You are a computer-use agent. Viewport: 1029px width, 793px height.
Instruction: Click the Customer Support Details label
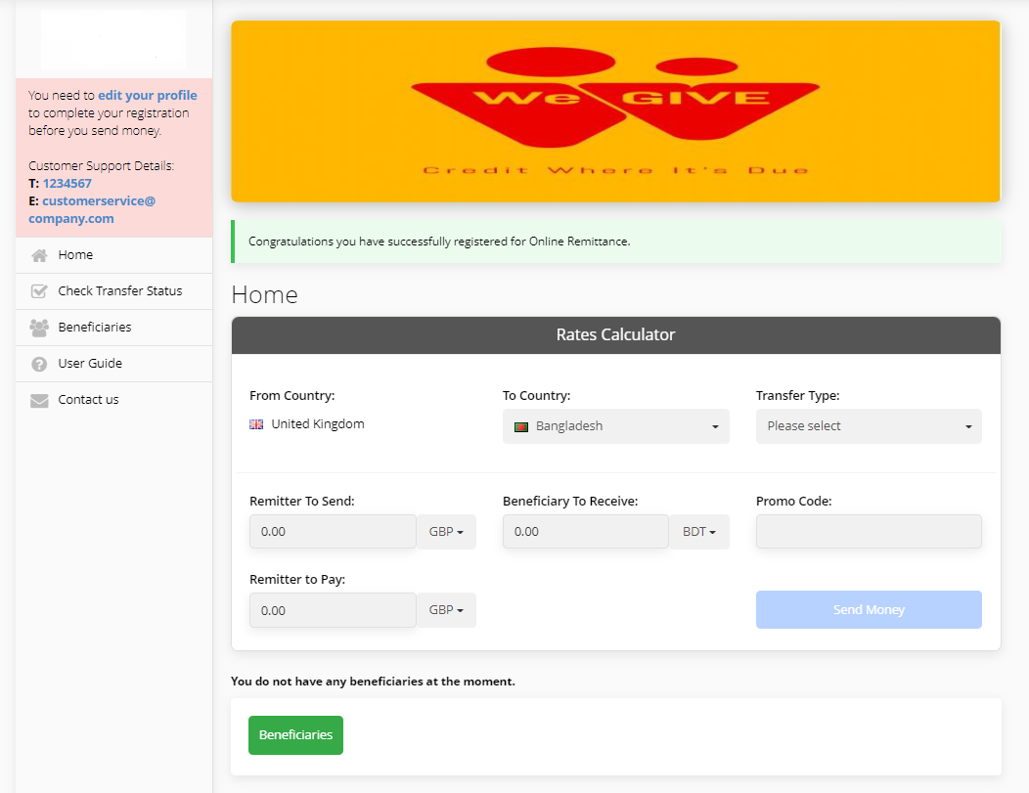(101, 166)
